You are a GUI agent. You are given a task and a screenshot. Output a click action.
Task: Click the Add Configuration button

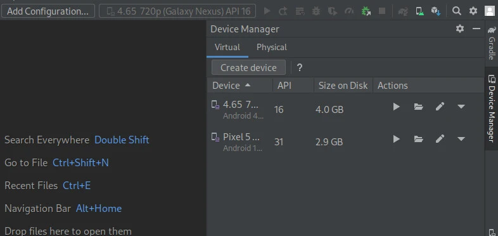click(x=48, y=11)
